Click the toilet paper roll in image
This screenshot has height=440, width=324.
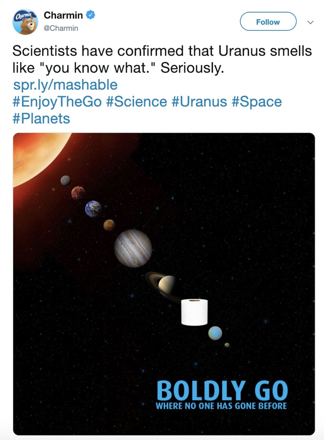[194, 312]
